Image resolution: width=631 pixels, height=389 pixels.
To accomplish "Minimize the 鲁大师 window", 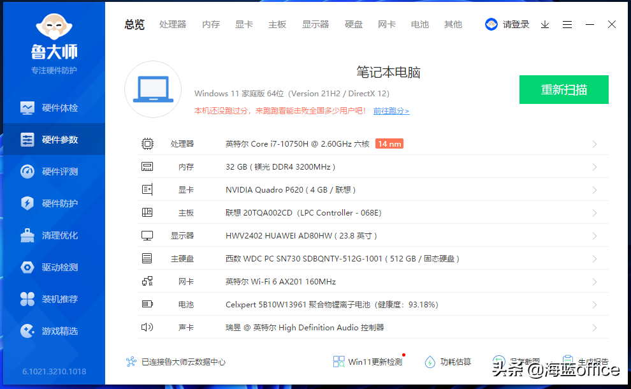I will (x=590, y=25).
